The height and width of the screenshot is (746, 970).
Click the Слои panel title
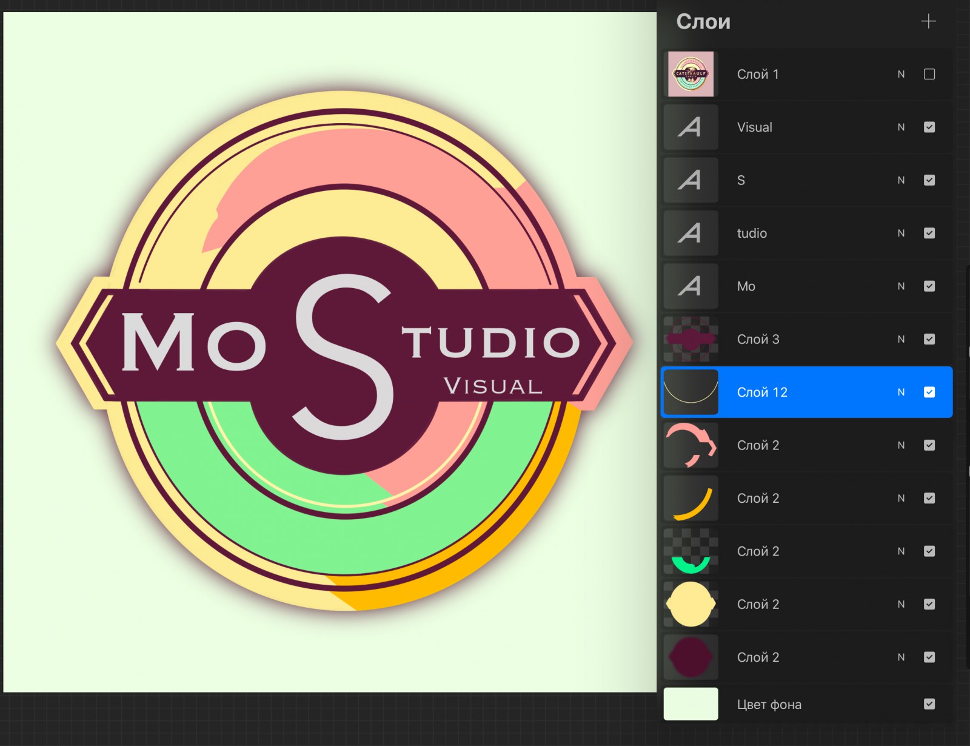click(x=703, y=22)
